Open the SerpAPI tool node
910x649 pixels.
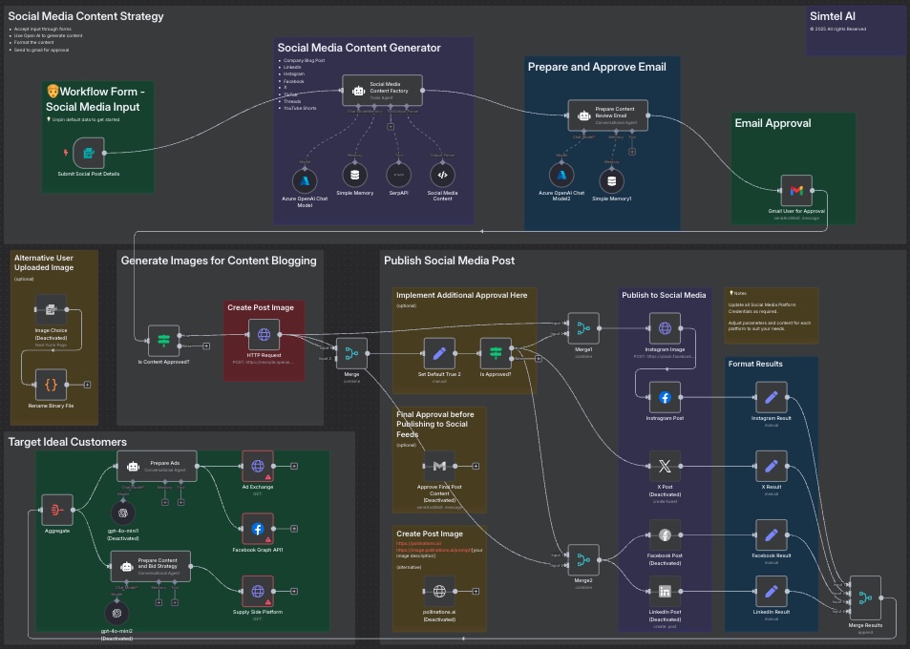(399, 175)
